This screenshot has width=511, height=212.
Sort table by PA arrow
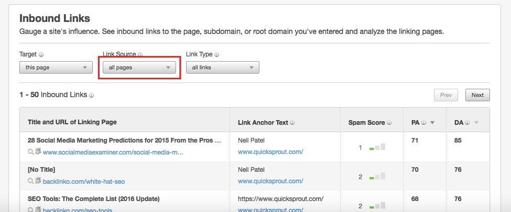(432, 123)
